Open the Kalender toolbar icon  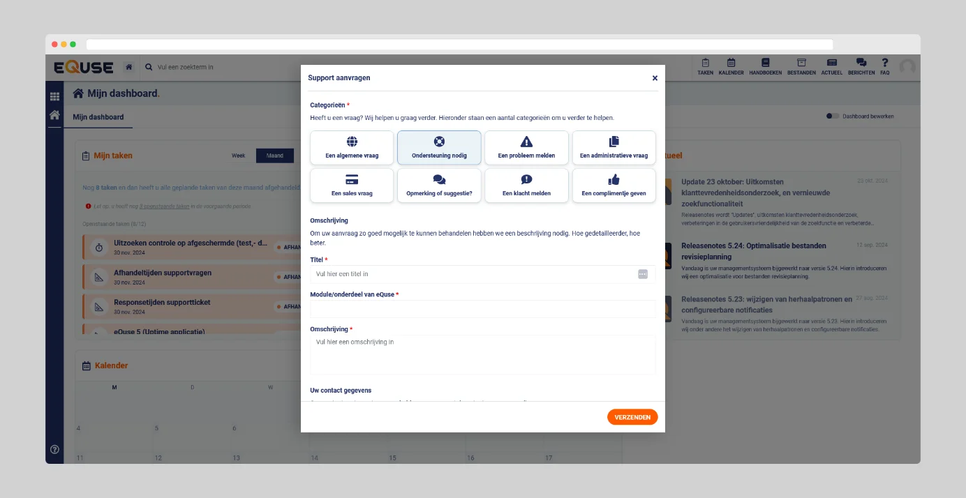(x=731, y=66)
